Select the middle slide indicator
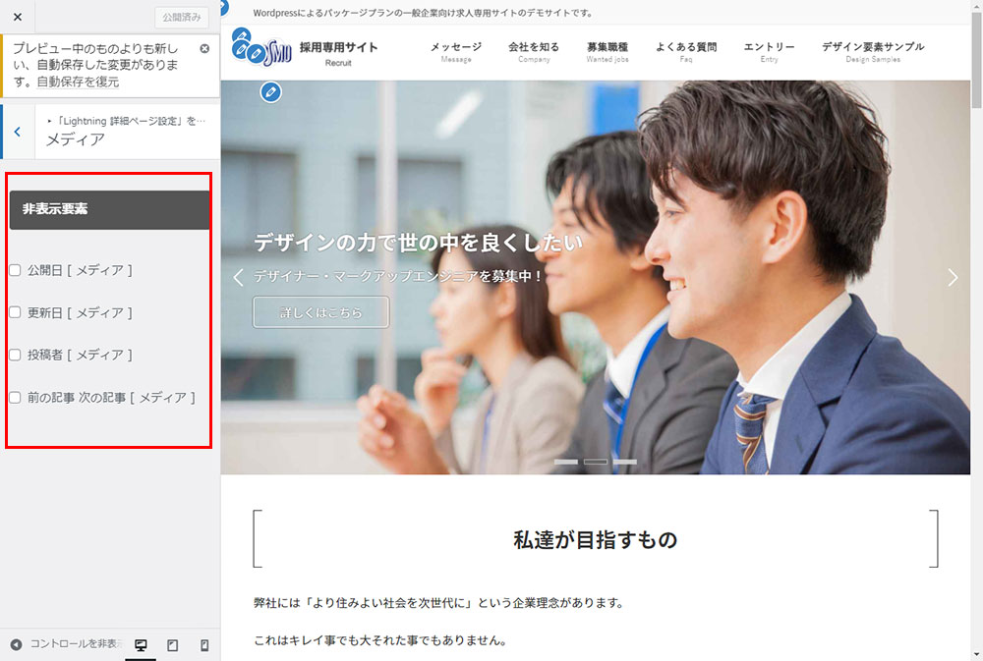 click(x=596, y=461)
